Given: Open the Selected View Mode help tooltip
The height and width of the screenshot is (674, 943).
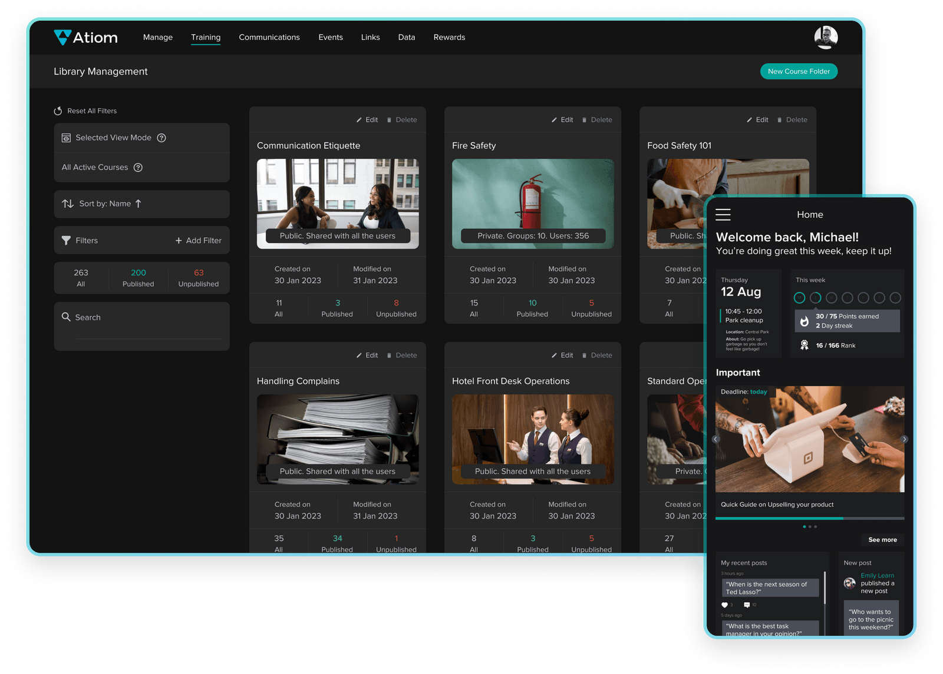Looking at the screenshot, I should pos(161,138).
